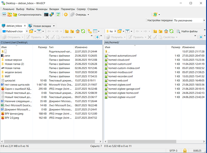Click the lock encryption icon in status bar
This screenshot has height=153, width=207.
click(x=185, y=150)
